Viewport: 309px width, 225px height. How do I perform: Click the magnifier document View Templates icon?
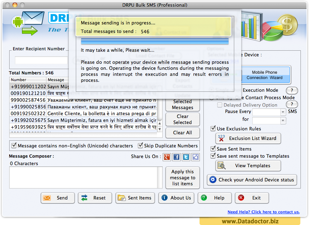221,165
